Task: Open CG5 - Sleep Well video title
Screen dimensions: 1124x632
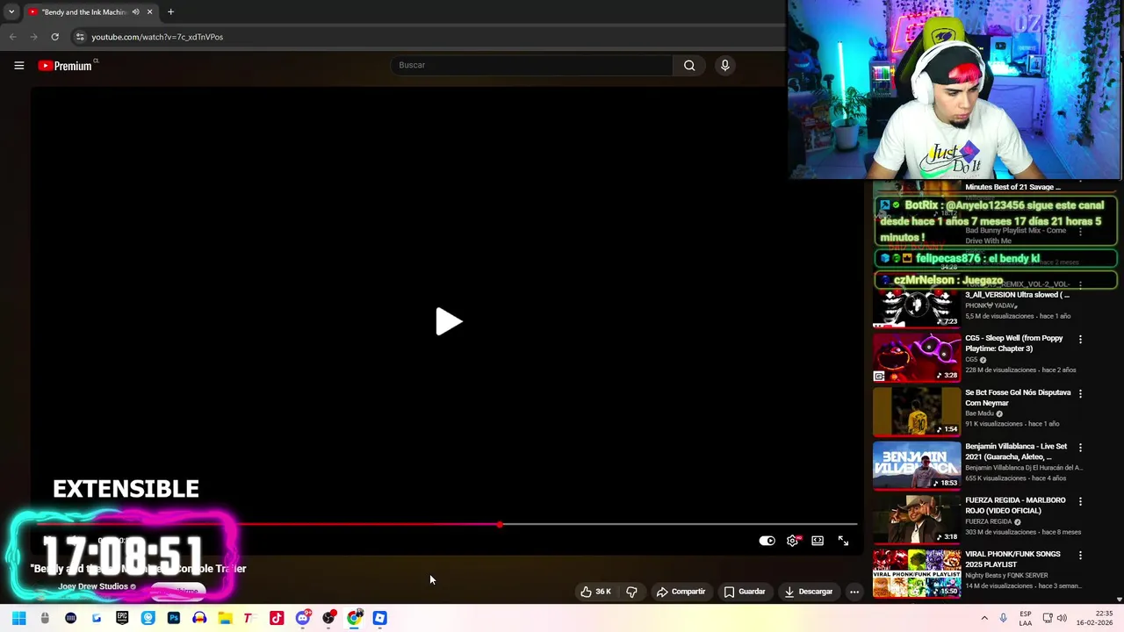Action: point(1014,343)
